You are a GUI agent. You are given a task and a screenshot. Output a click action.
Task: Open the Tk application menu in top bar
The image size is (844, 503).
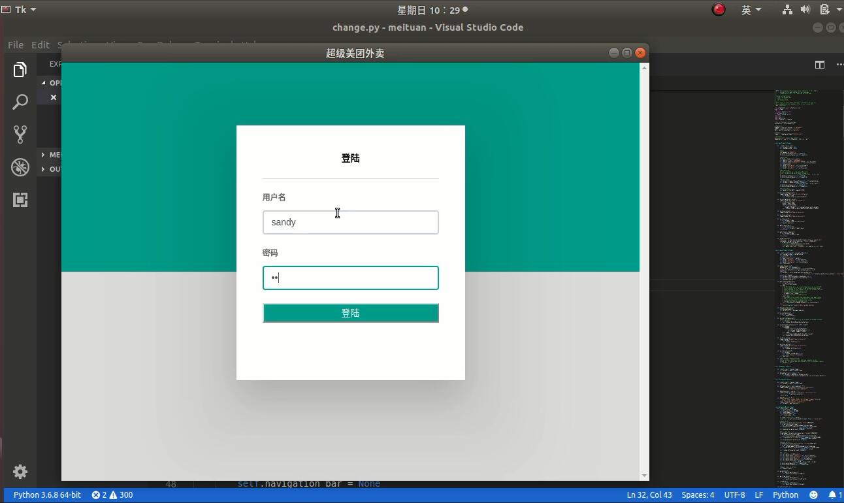[19, 10]
